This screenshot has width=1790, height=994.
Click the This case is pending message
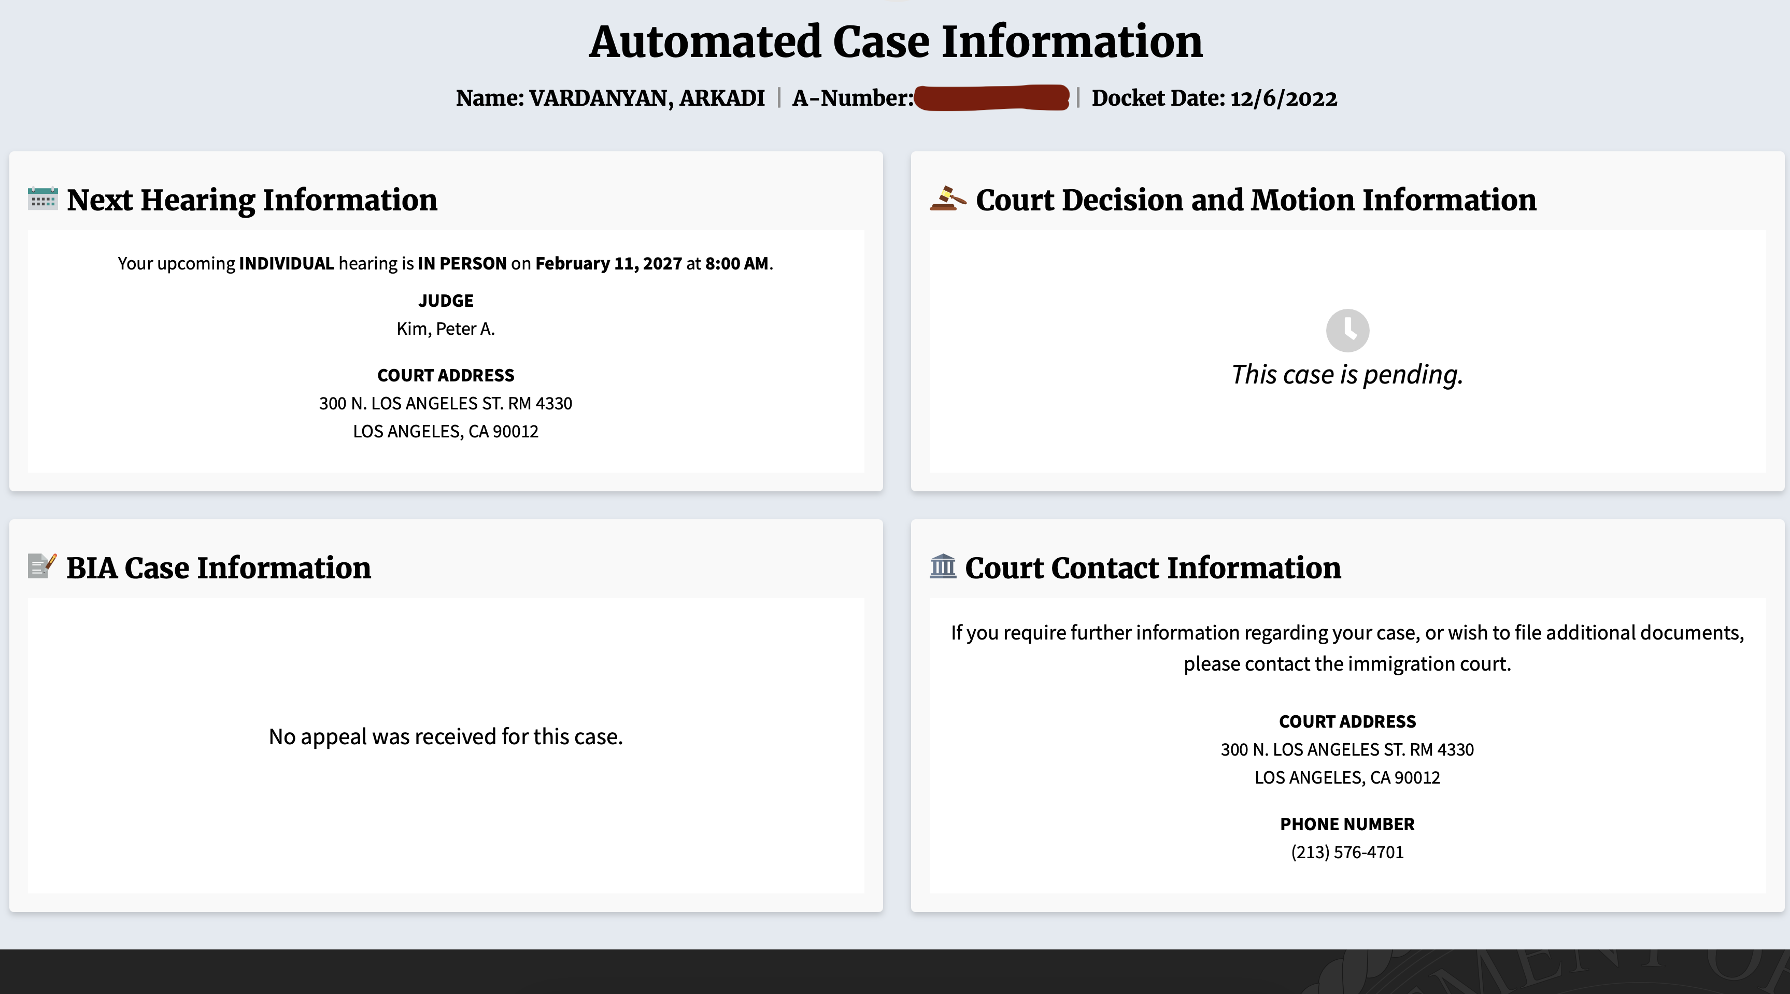pyautogui.click(x=1347, y=375)
